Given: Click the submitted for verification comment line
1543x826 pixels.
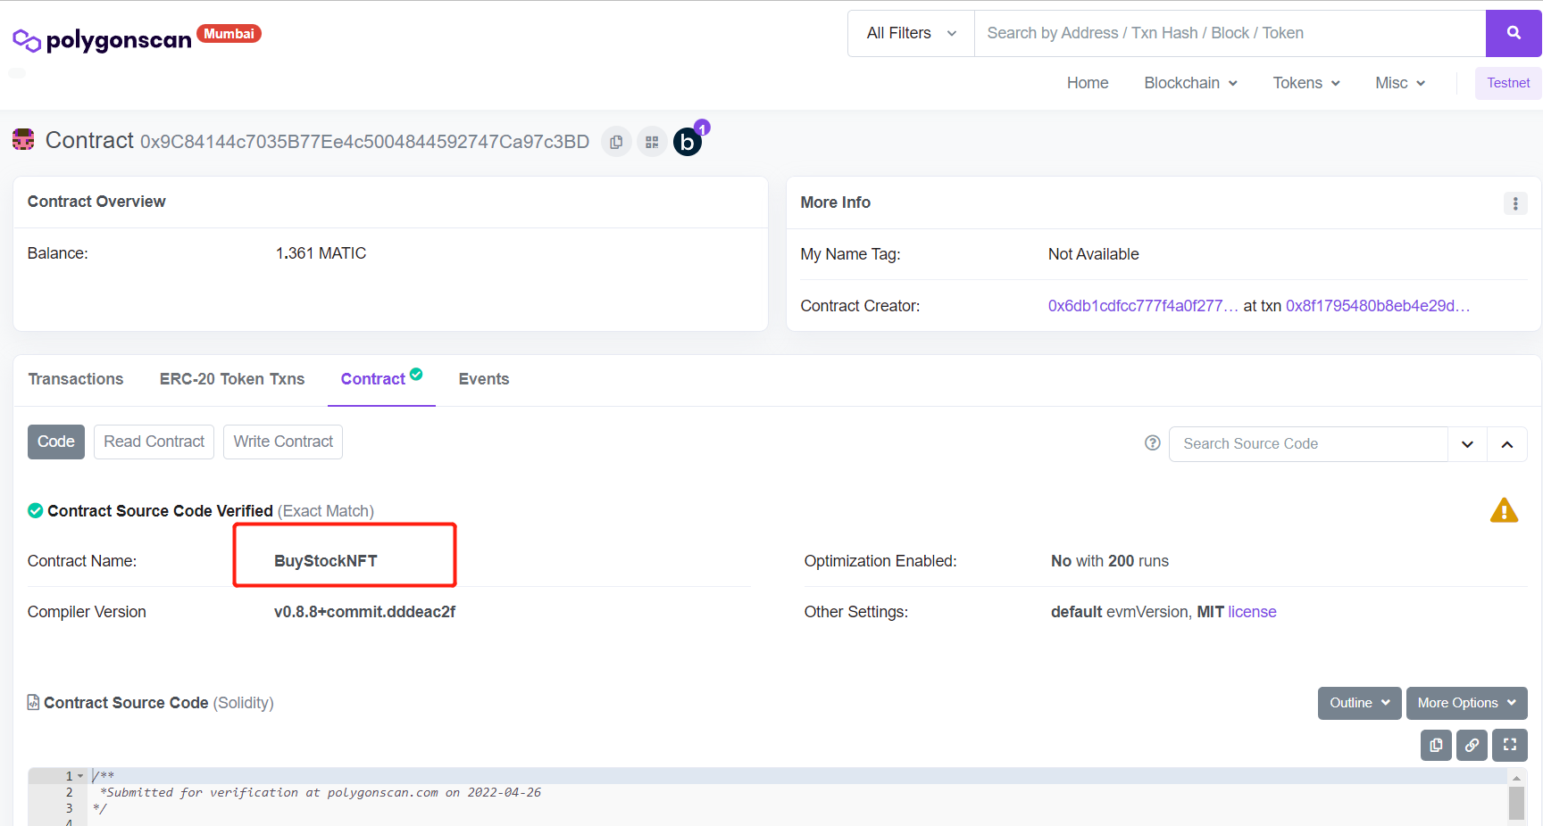Looking at the screenshot, I should click(321, 792).
